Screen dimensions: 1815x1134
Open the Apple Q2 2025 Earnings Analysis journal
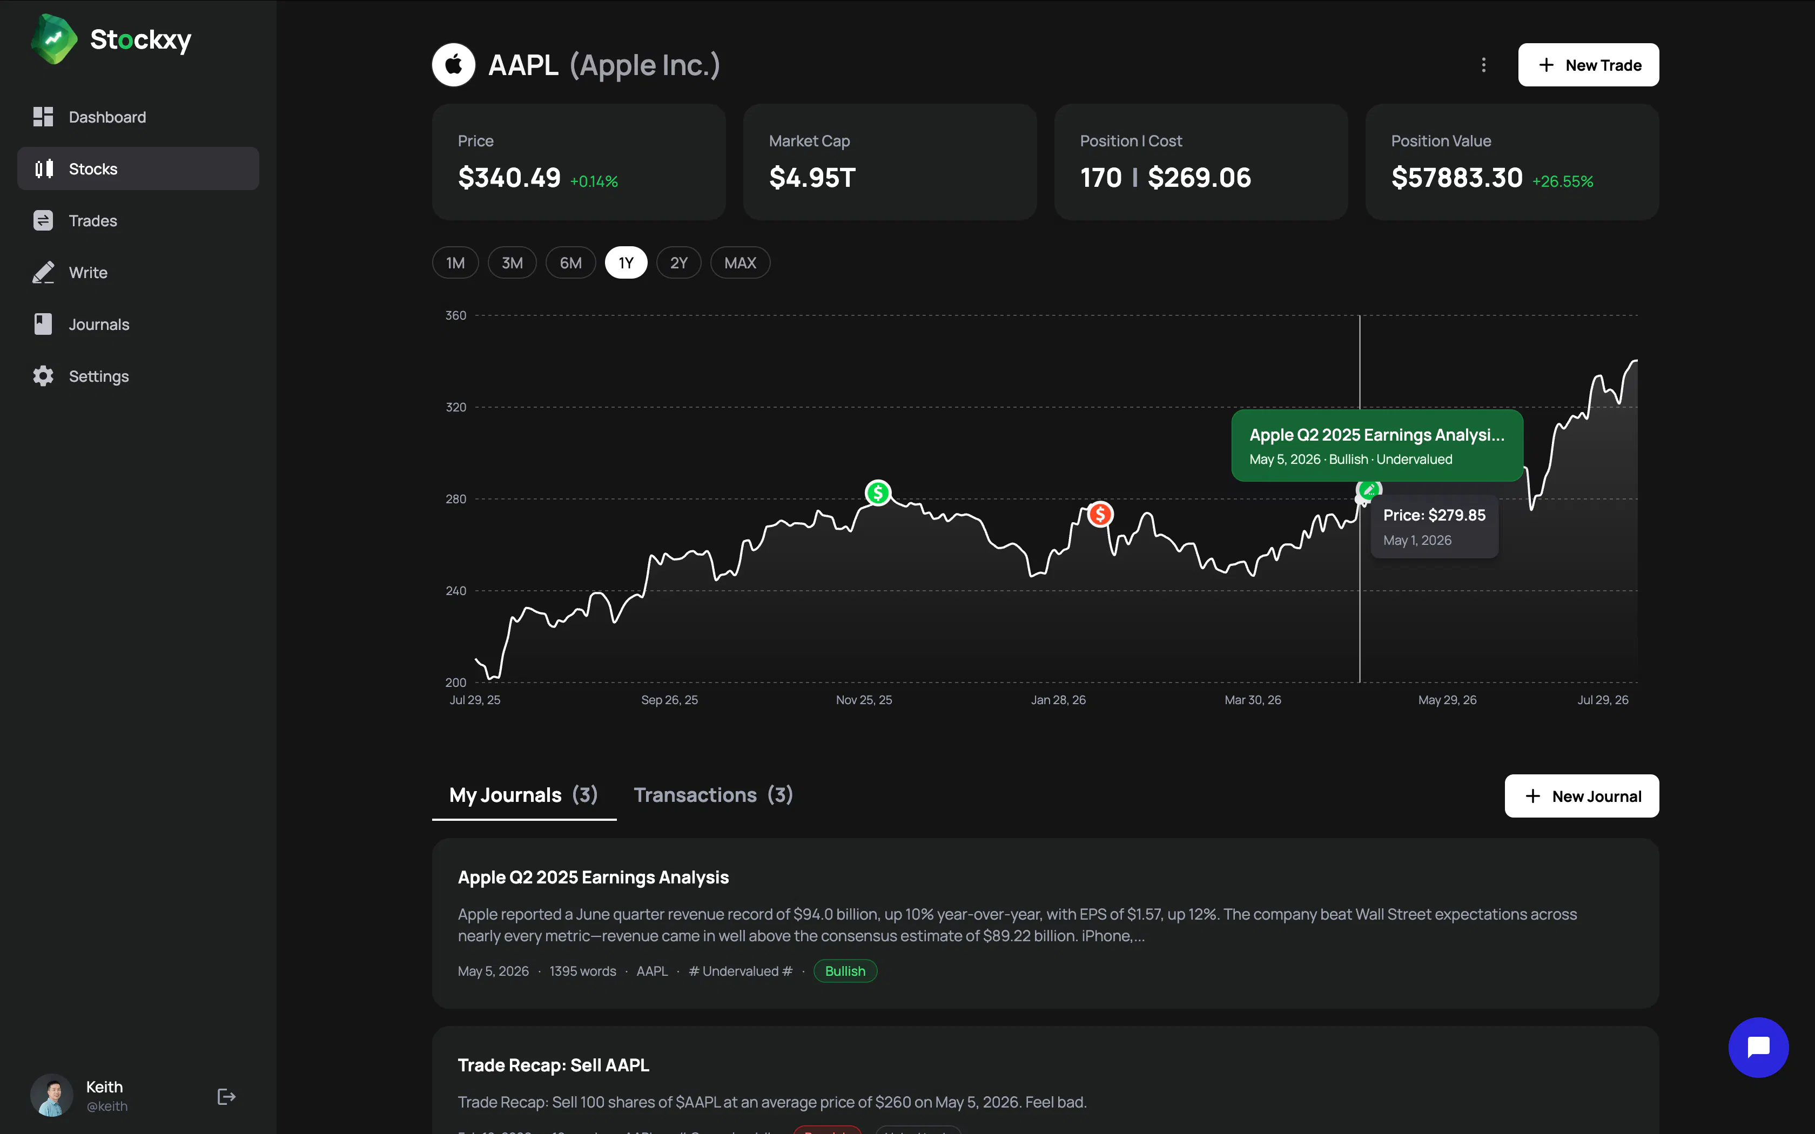pos(1045,923)
